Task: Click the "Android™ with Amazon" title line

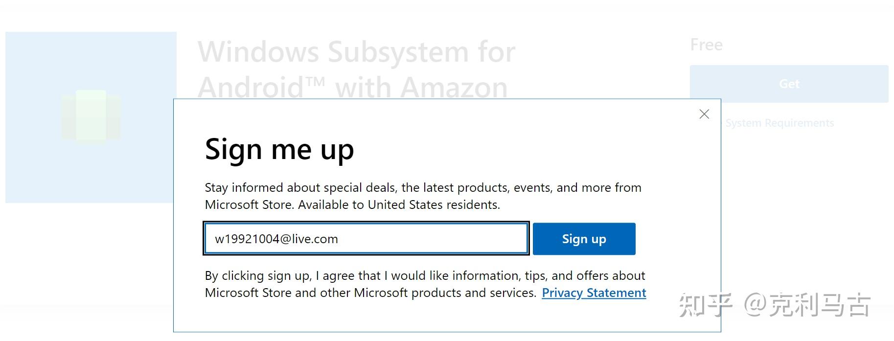Action: pyautogui.click(x=352, y=87)
